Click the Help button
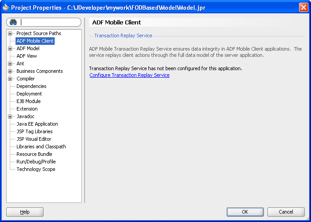The width and height of the screenshot is (311, 222). tap(25, 212)
